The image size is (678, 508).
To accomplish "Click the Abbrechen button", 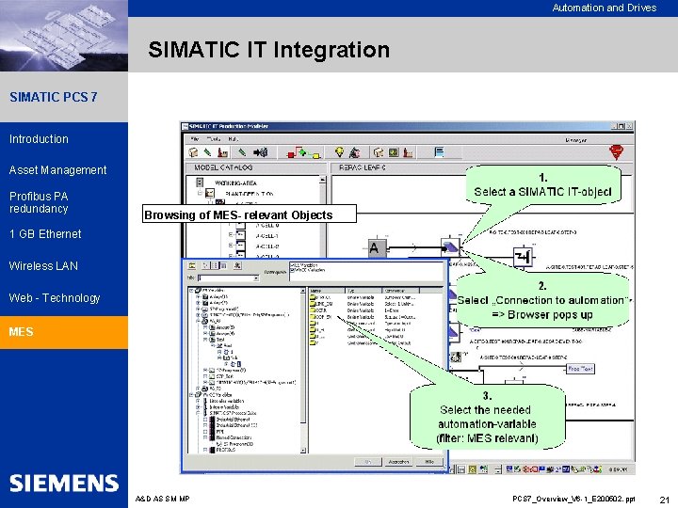I will (398, 462).
